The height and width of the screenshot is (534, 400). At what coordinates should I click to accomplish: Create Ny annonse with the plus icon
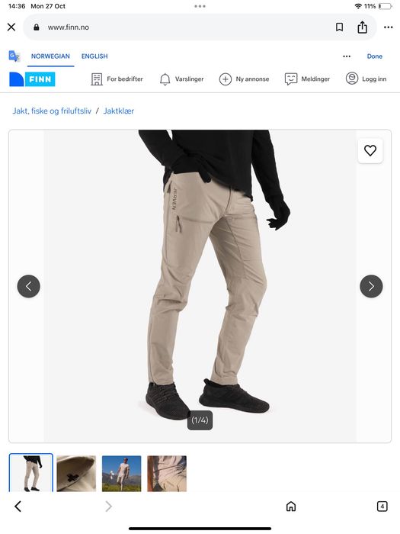pyautogui.click(x=245, y=79)
